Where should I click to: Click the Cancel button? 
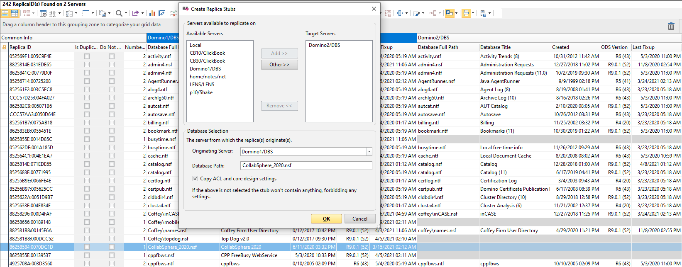359,219
